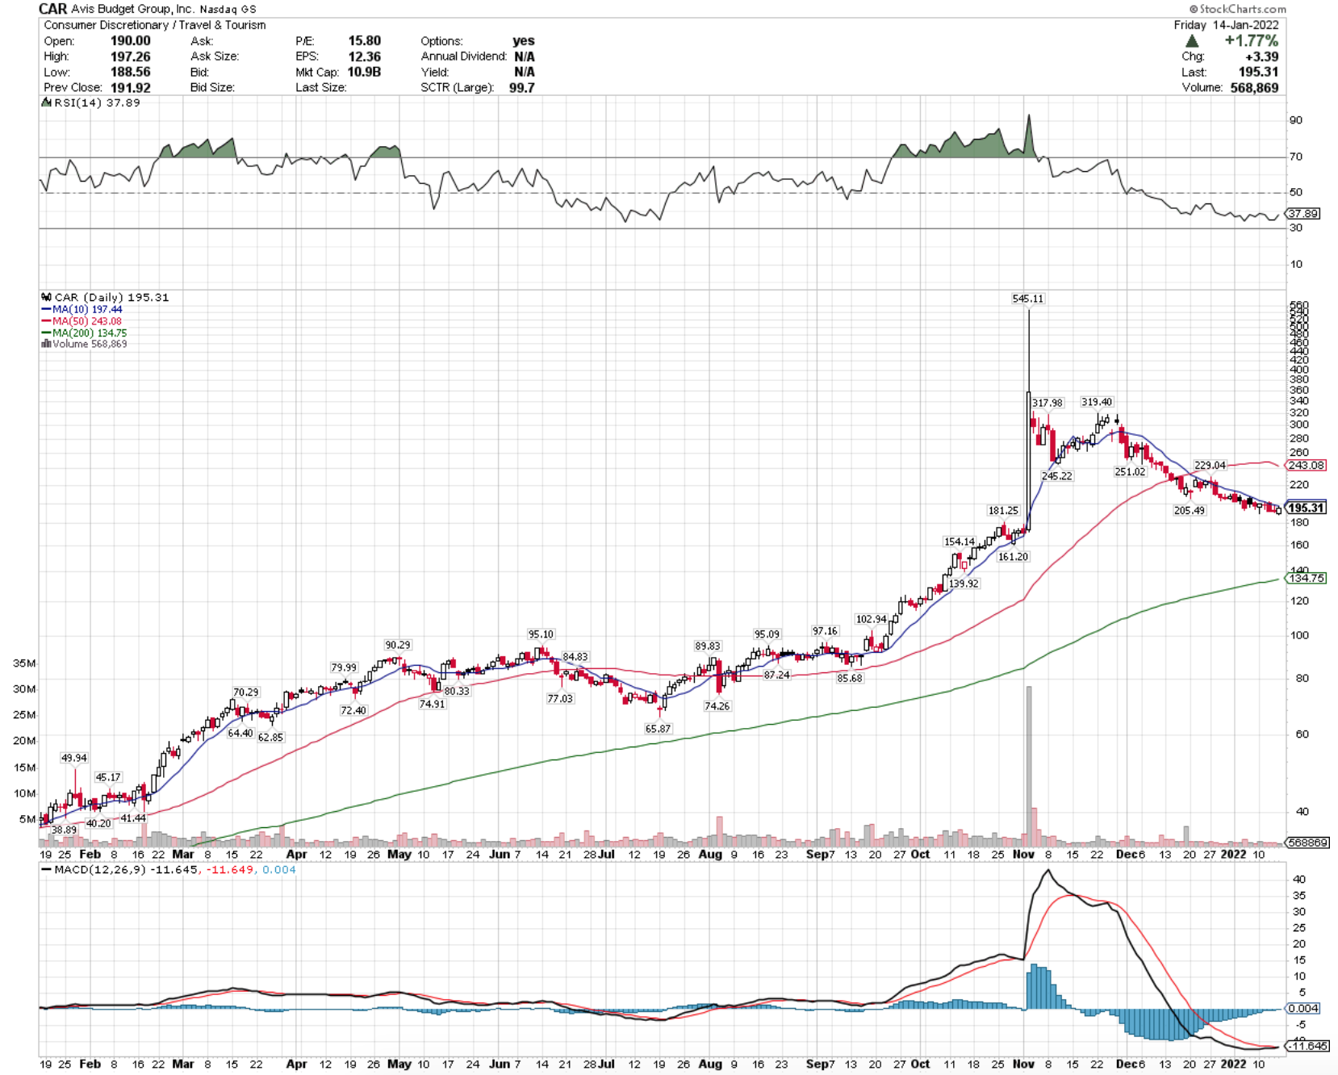Screen dimensions: 1338x1075
Task: Click the 49.94 price annotation
Action: pyautogui.click(x=74, y=758)
